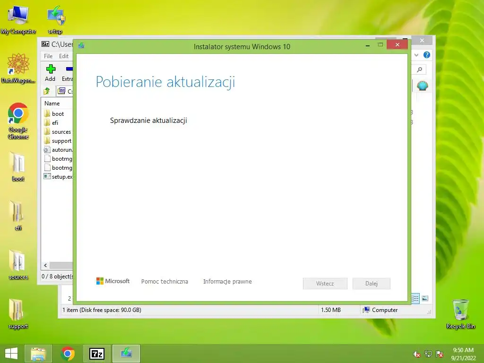Open the support folder on desktop
Screen dimensions: 484x363
point(18,314)
